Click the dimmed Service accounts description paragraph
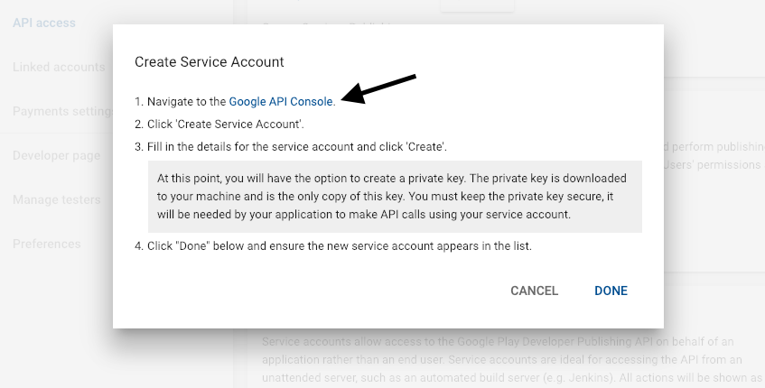This screenshot has height=388, width=765. [x=512, y=360]
